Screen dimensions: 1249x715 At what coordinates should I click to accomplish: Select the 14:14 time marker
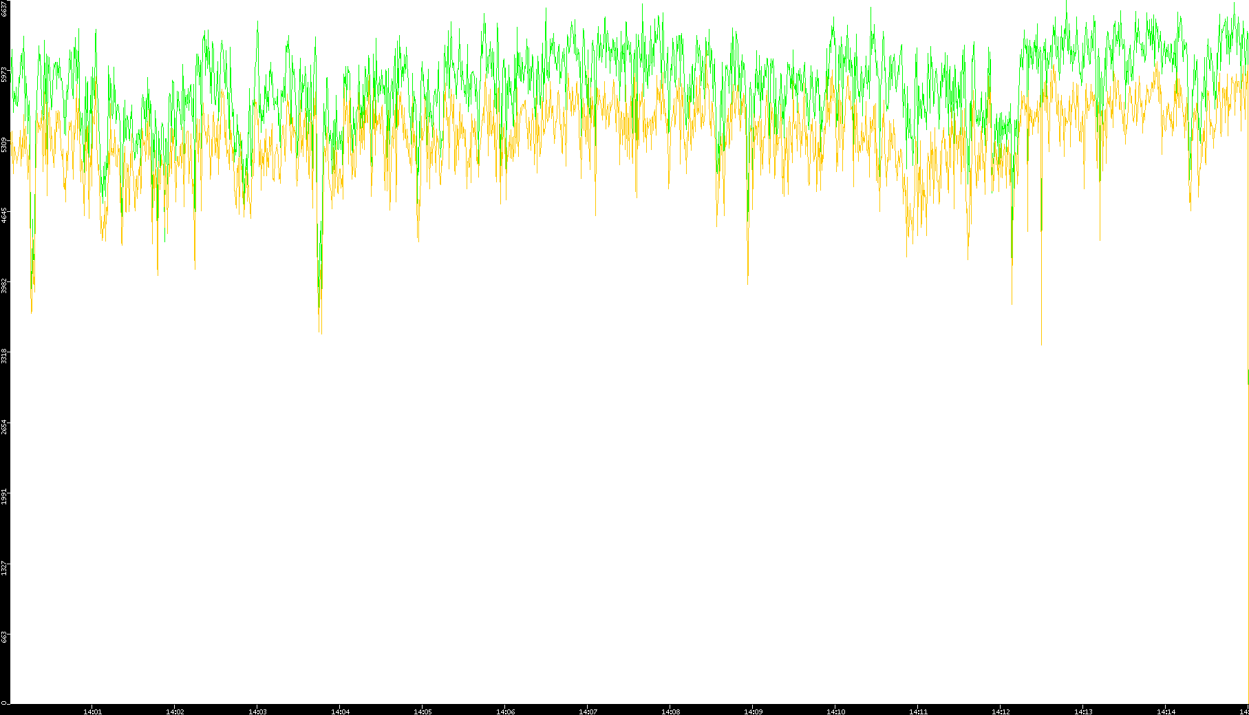pos(1166,712)
